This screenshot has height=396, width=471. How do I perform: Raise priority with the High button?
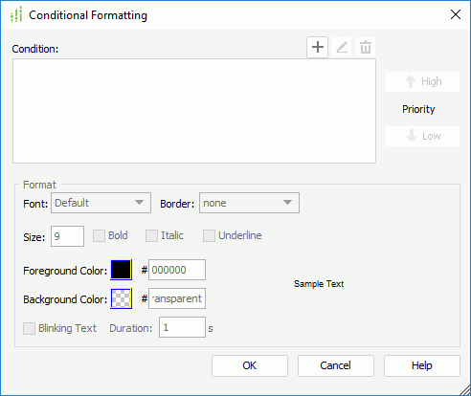[x=422, y=82]
